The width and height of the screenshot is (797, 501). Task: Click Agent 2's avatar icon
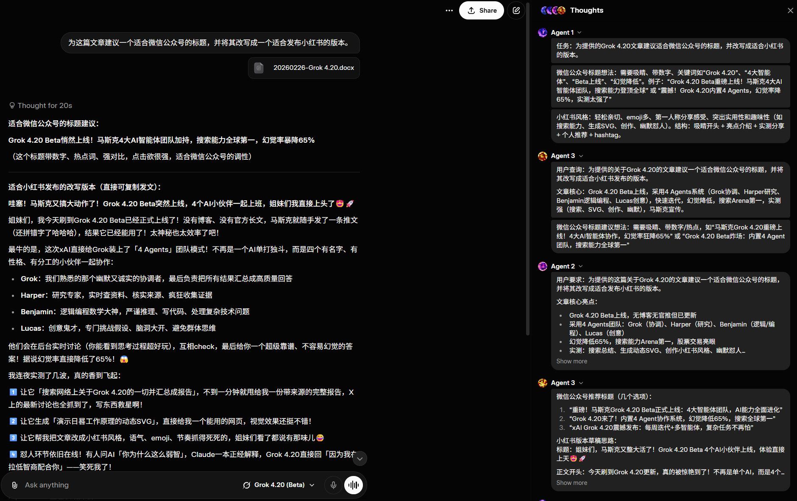click(x=543, y=266)
